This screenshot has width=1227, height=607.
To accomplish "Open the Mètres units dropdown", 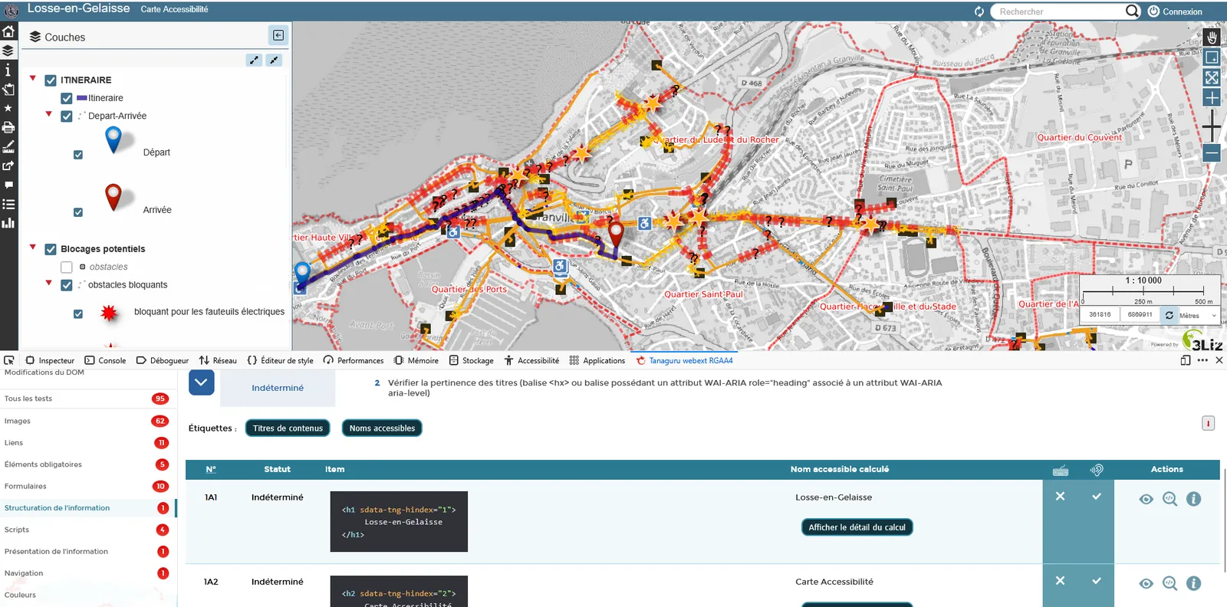I will point(1198,315).
